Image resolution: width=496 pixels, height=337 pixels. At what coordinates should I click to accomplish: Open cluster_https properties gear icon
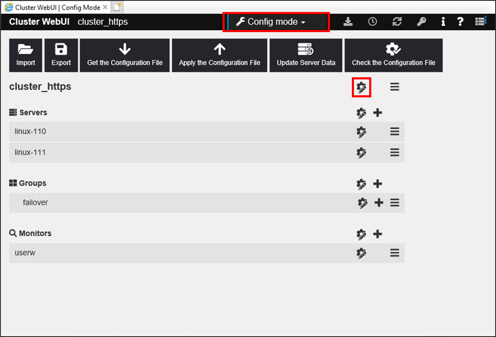tap(361, 87)
